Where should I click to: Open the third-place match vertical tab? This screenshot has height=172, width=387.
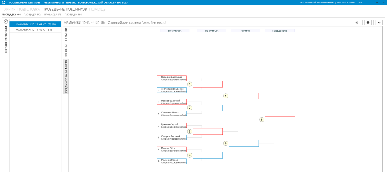click(66, 76)
